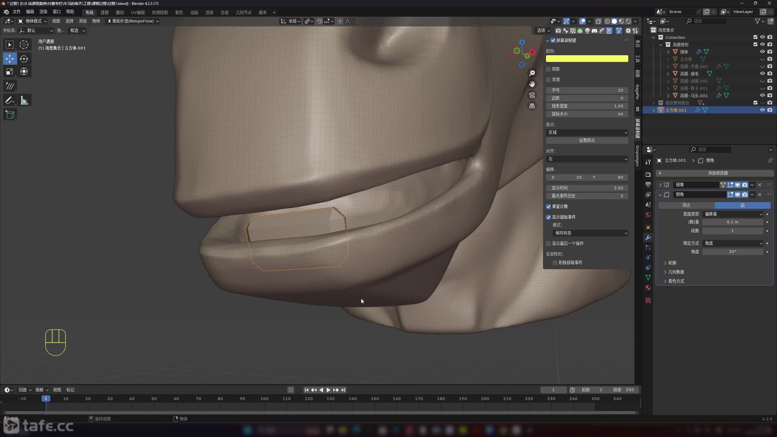777x437 pixels.
Task: Activate the Annotate pencil tool
Action: (x=10, y=100)
